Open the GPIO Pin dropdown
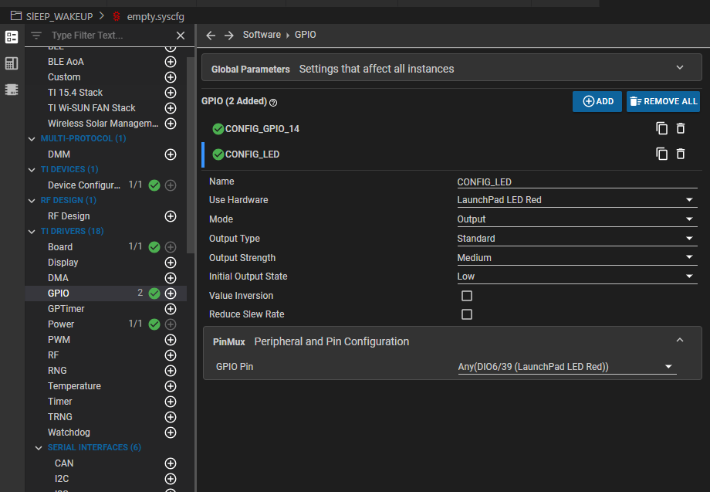 pyautogui.click(x=566, y=367)
